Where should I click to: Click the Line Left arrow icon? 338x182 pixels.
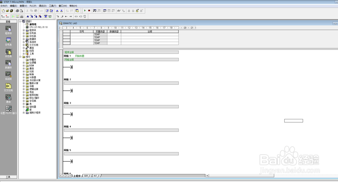pyautogui.click(x=66, y=16)
